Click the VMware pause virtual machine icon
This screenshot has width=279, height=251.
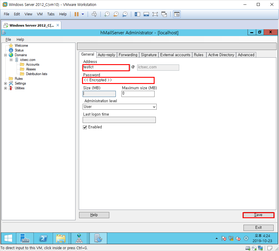click(x=76, y=14)
